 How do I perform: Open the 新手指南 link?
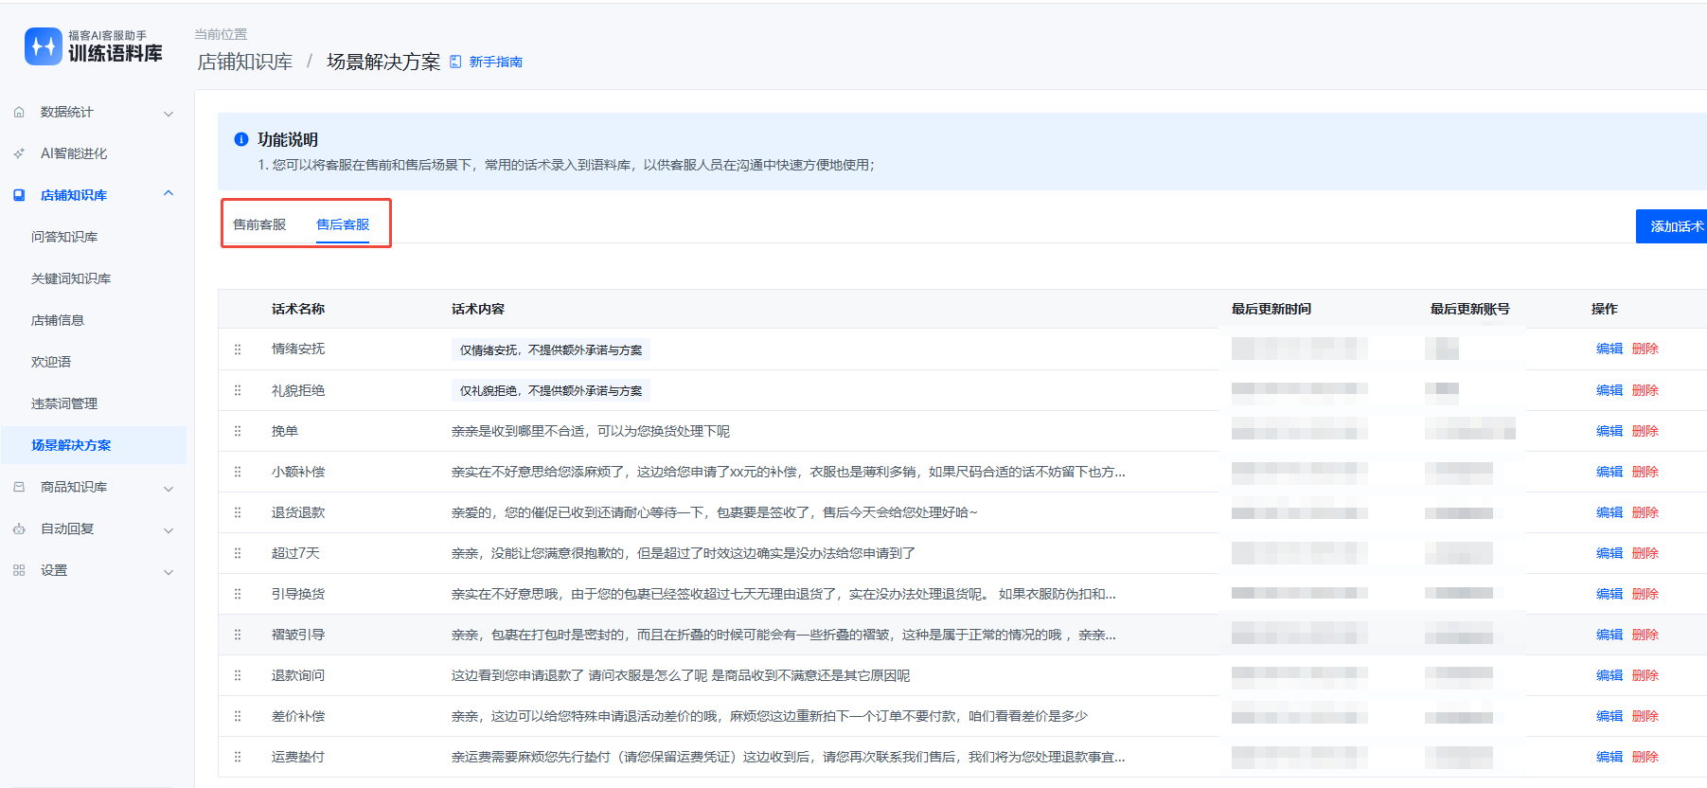click(x=495, y=62)
